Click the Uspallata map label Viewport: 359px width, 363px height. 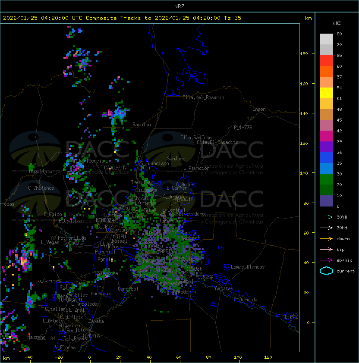pos(41,172)
